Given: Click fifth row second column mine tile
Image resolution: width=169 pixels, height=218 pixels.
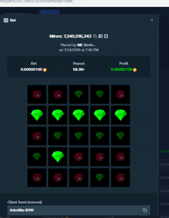Looking at the screenshot, I should [58, 177].
